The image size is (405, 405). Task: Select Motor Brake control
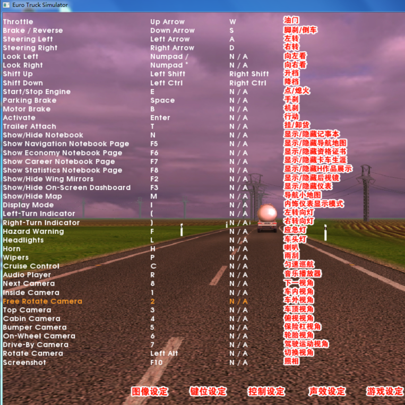click(x=27, y=109)
